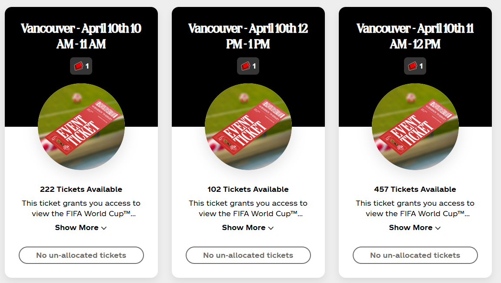Click the red ticket badge on the 10 AM - 11 AM card
The width and height of the screenshot is (501, 283).
click(81, 66)
